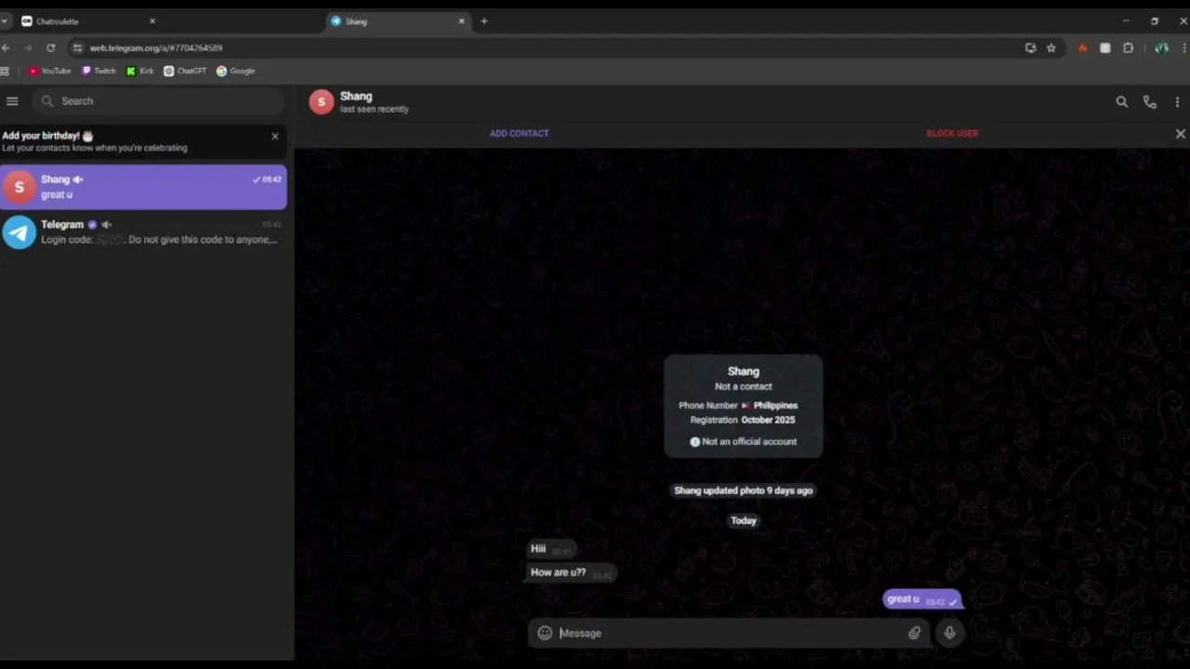Open the Telegram hamburger menu
The height and width of the screenshot is (669, 1190).
tap(12, 100)
